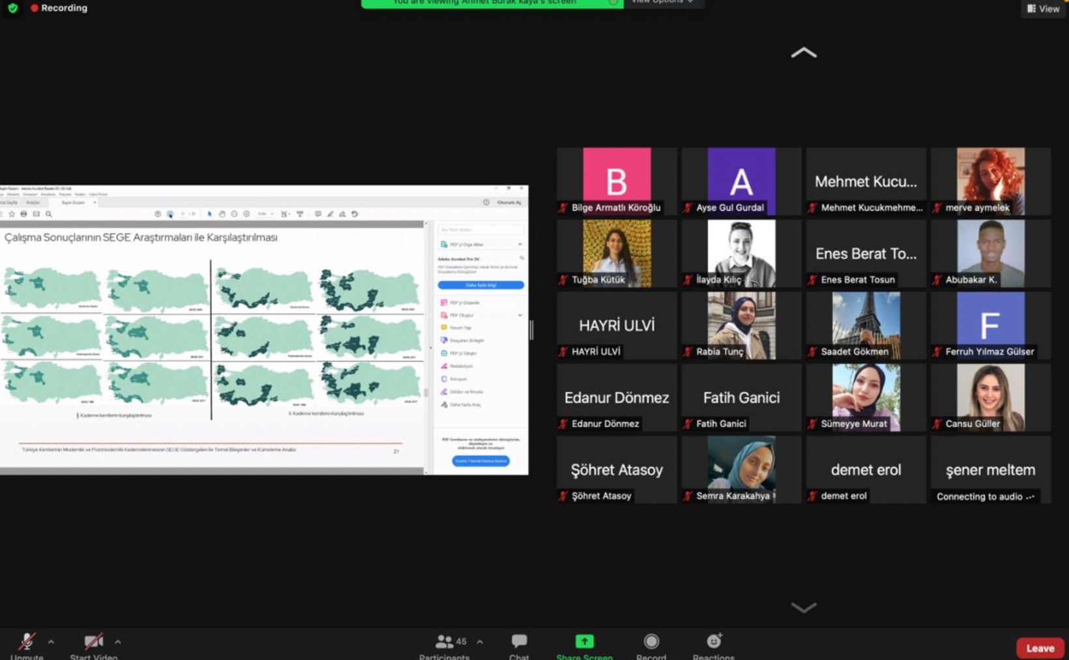Viewport: 1069px width, 660px height.
Task: Open the Participants panel
Action: pos(444,646)
